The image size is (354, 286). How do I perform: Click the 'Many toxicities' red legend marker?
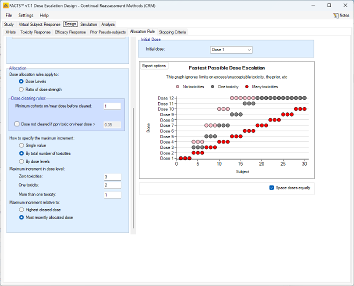(x=246, y=86)
